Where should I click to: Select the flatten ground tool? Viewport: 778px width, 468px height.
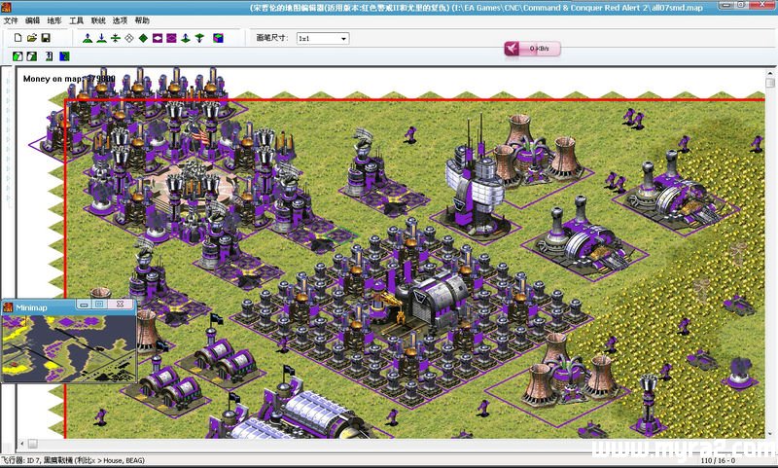(x=116, y=38)
